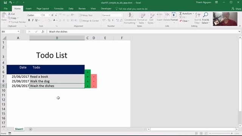This screenshot has height=136, width=242.
Task: Select column B header
Action: [57, 38]
